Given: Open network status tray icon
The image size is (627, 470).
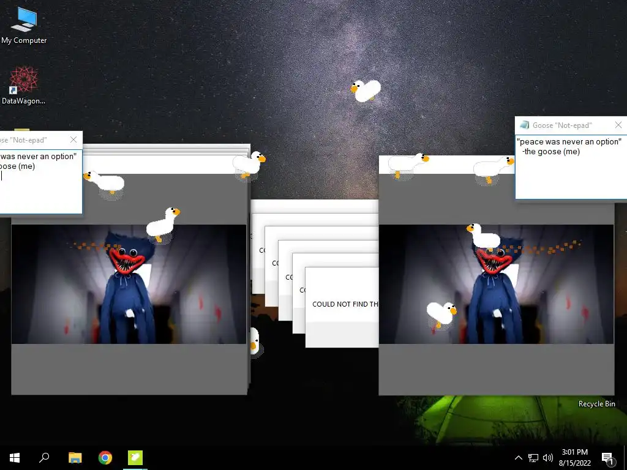Looking at the screenshot, I should 533,458.
